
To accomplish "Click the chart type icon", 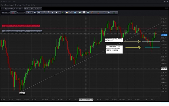I will click(x=28, y=13).
